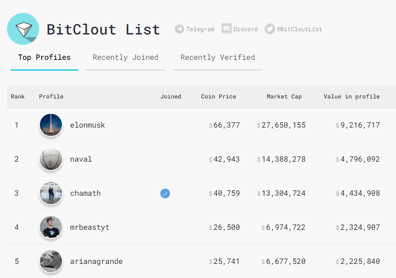Click the Profile column header

point(51,96)
